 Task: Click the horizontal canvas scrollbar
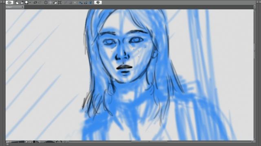pyautogui.click(x=149, y=142)
